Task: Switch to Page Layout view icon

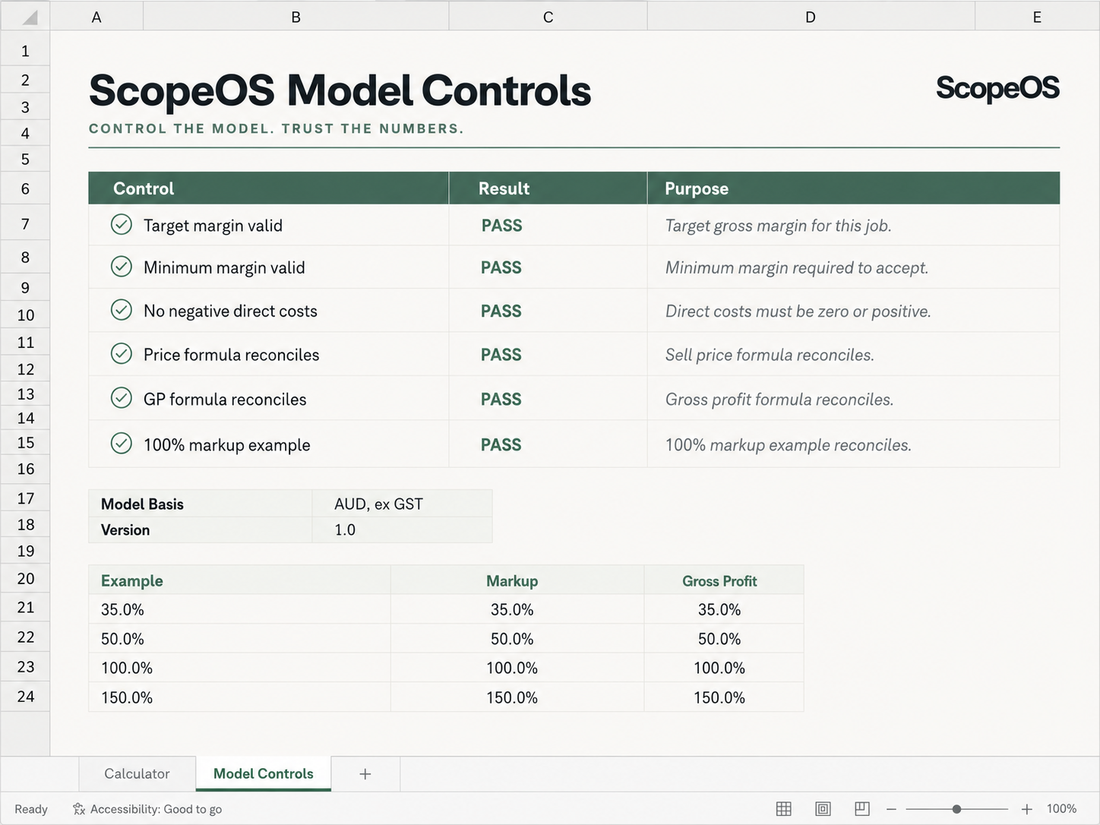Action: coord(823,809)
